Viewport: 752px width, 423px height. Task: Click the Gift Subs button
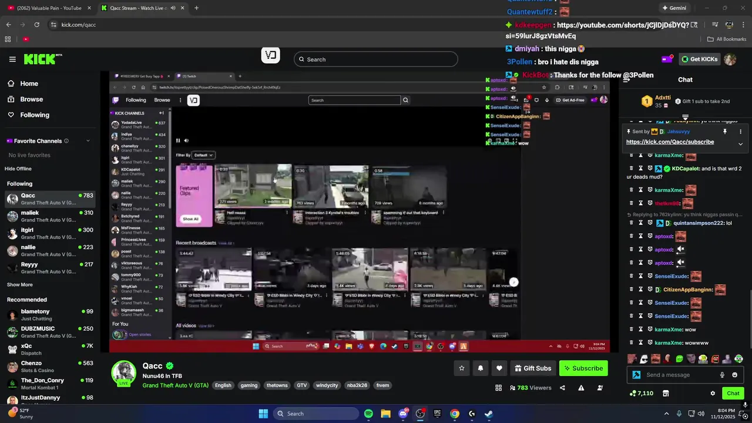(532, 368)
